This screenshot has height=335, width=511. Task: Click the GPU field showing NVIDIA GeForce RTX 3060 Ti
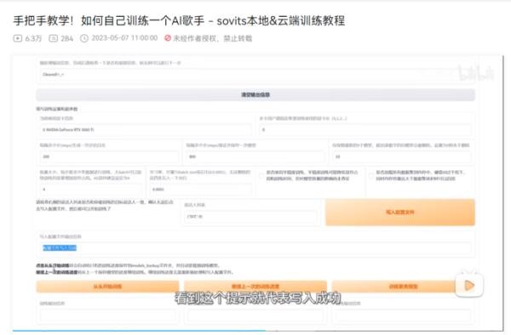tap(146, 130)
